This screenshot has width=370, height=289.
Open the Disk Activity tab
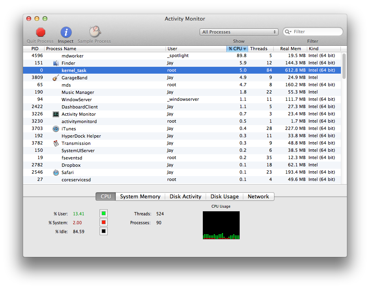185,197
